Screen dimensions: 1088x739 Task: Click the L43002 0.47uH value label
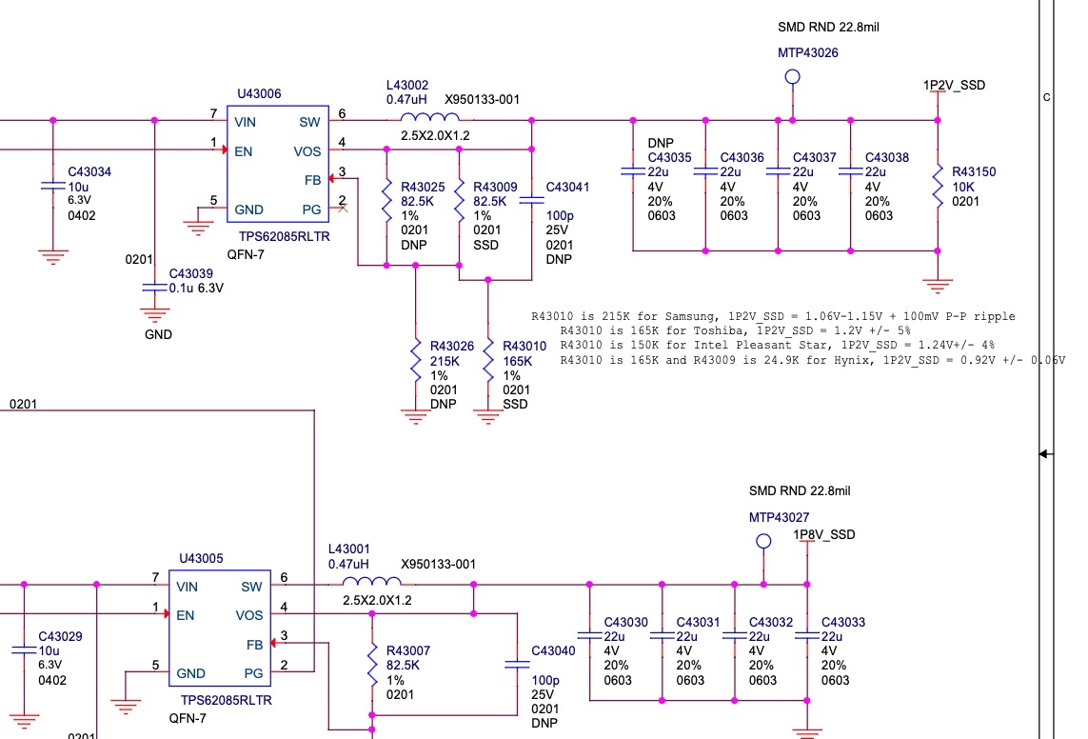pos(406,100)
